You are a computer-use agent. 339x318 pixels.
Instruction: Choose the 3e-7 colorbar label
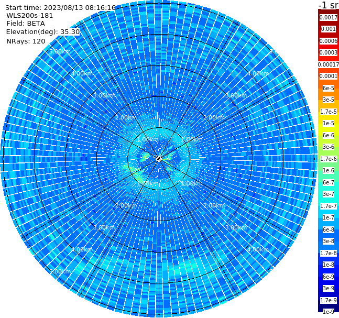[x=329, y=194]
